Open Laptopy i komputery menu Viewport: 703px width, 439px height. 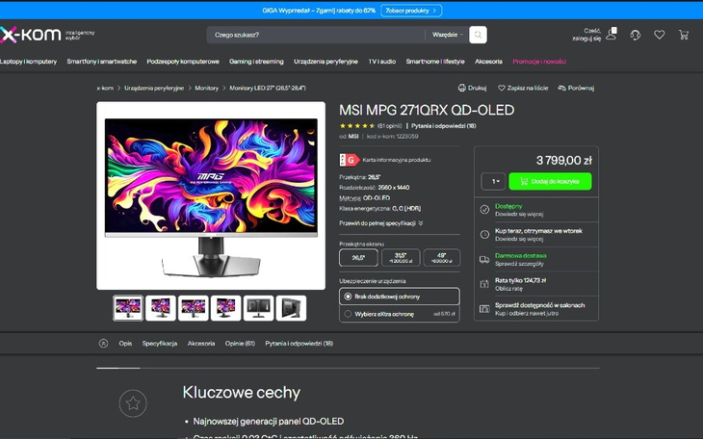click(28, 62)
